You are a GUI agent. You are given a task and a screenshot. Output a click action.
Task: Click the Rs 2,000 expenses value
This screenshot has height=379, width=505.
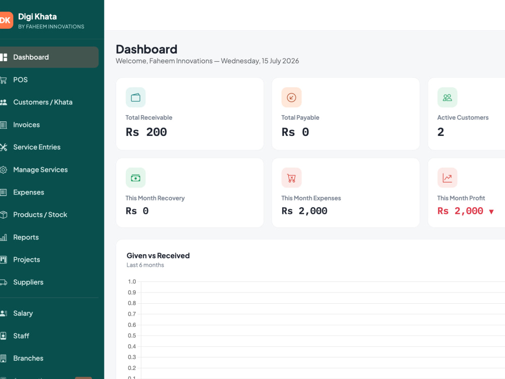tap(305, 211)
